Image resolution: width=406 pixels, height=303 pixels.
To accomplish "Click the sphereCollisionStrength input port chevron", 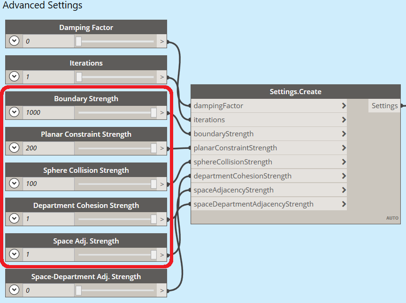I will (x=344, y=162).
